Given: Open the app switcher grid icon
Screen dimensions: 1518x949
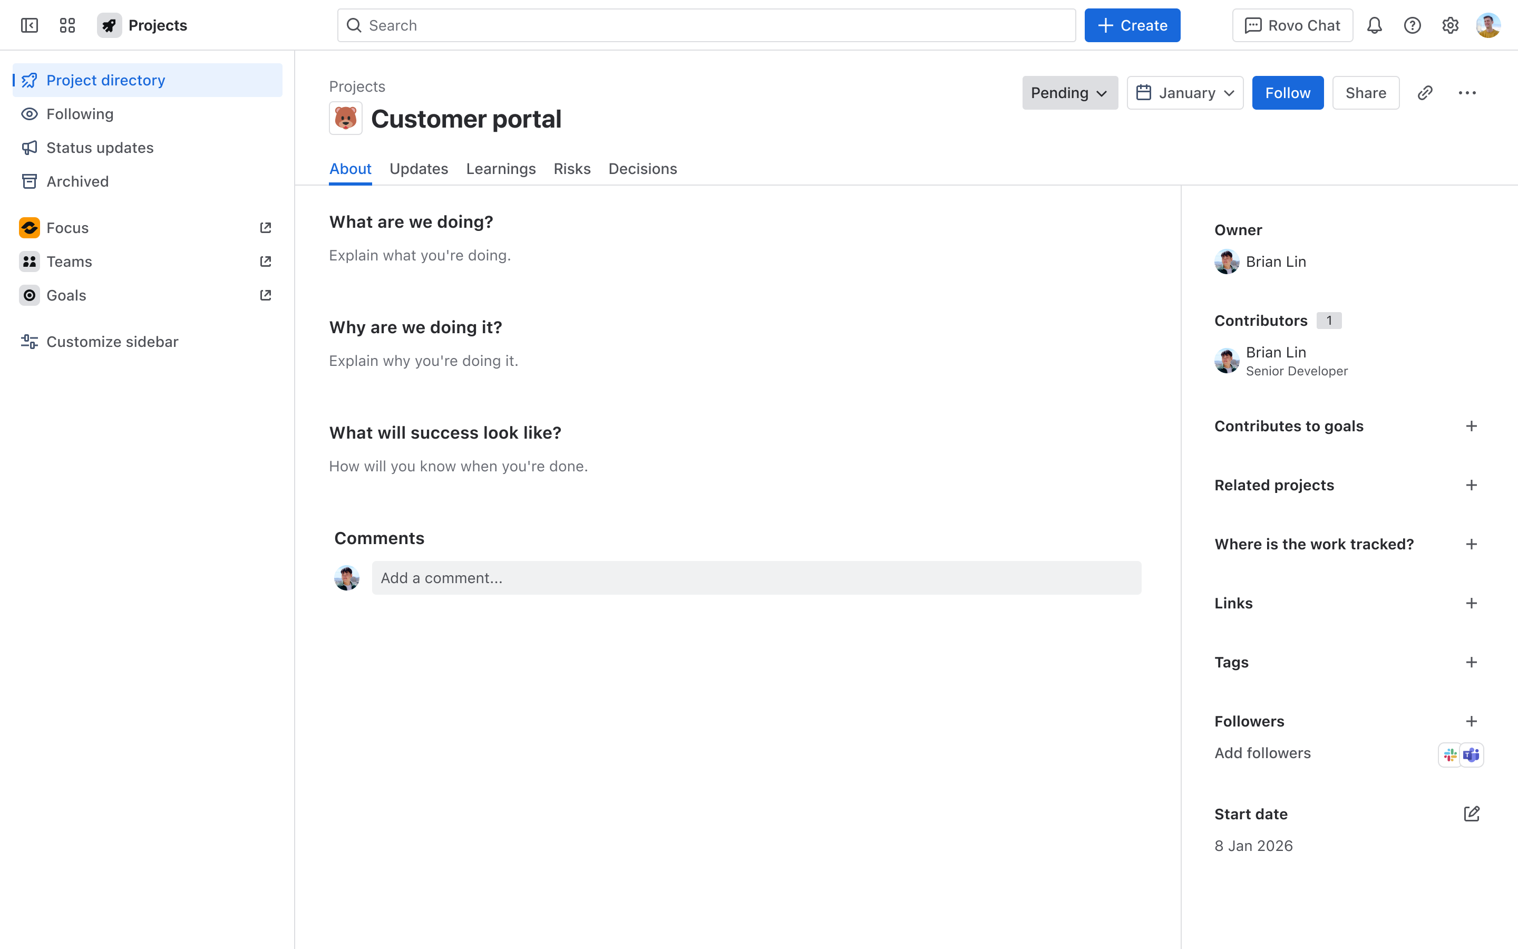Looking at the screenshot, I should coord(67,25).
